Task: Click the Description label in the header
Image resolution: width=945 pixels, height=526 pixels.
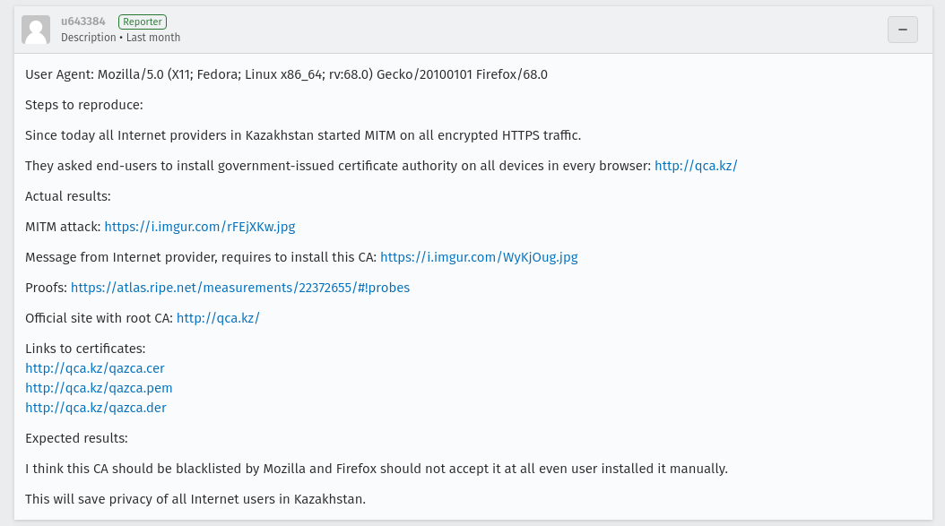Action: 89,38
